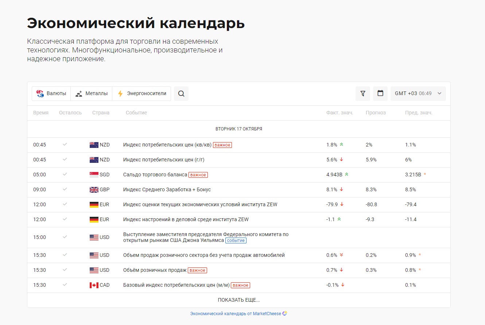Open event Индекс настроений в деловой среде ZEW
The image size is (485, 325).
pos(186,220)
